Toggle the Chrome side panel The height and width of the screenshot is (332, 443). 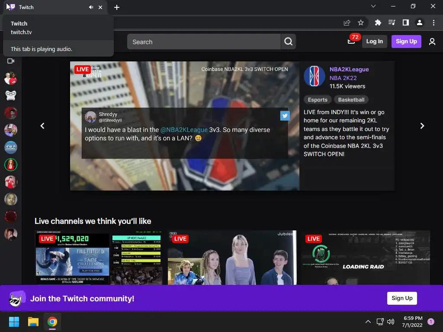406,22
